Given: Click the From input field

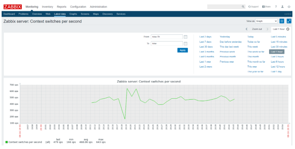Looking at the screenshot, I should click(167, 37).
